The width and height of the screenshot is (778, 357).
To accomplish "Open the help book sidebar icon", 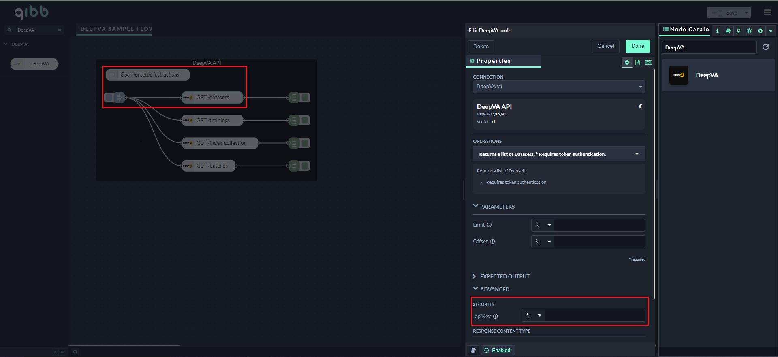I will click(x=728, y=31).
